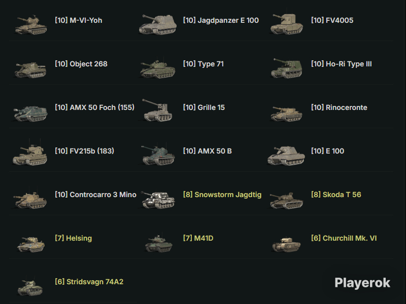Viewport: 406px width, 304px height.
Task: Open the [10] Controcarro 3 Mino entry
Action: click(x=95, y=195)
